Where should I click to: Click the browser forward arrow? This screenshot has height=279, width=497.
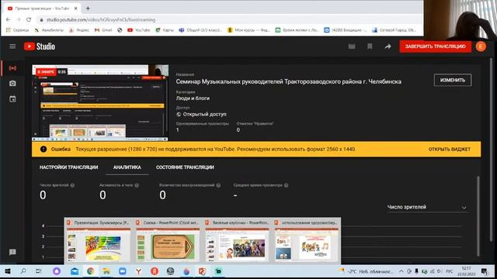tap(19, 19)
